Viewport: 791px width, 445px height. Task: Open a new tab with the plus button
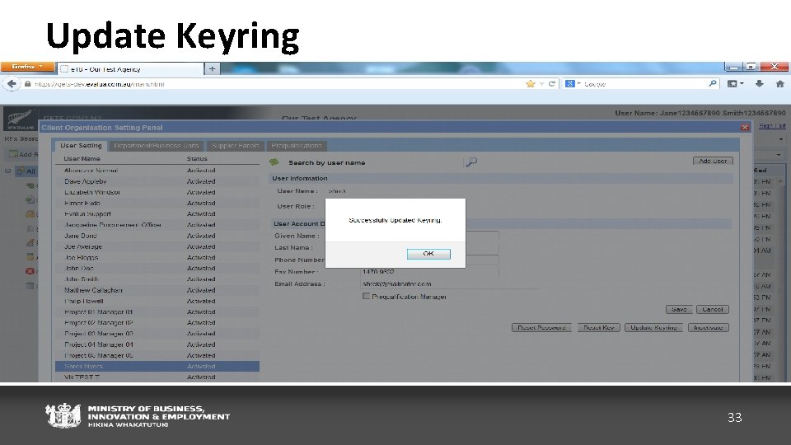tap(212, 68)
